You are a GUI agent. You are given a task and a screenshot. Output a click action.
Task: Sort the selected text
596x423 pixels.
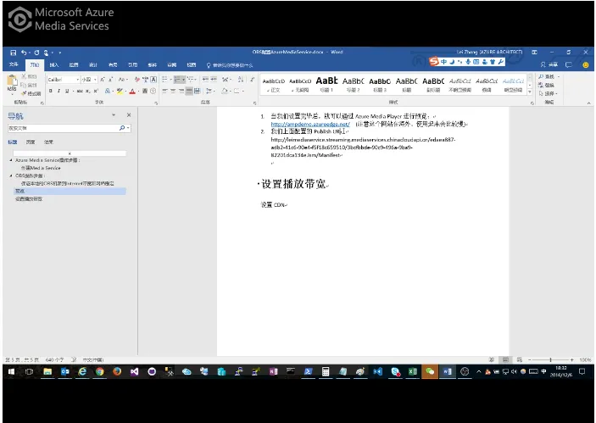click(240, 80)
